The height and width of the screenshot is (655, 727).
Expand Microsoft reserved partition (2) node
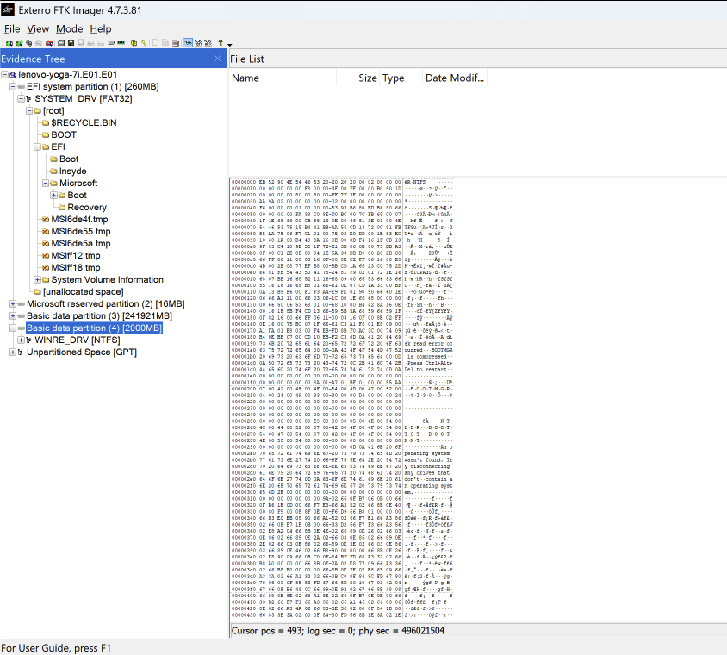[x=13, y=303]
